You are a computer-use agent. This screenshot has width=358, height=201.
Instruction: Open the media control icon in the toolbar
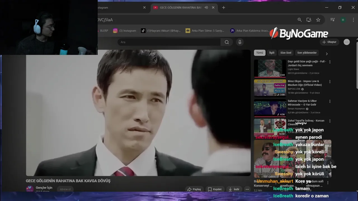click(x=333, y=20)
